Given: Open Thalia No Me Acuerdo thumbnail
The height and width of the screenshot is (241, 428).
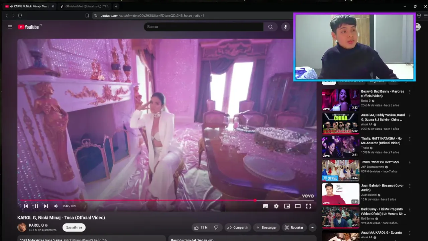Looking at the screenshot, I should pos(340,147).
